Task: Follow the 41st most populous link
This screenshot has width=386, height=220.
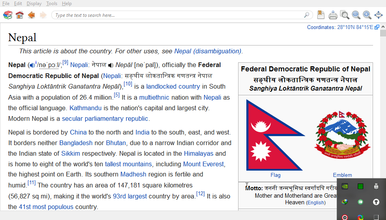Action: point(46,207)
